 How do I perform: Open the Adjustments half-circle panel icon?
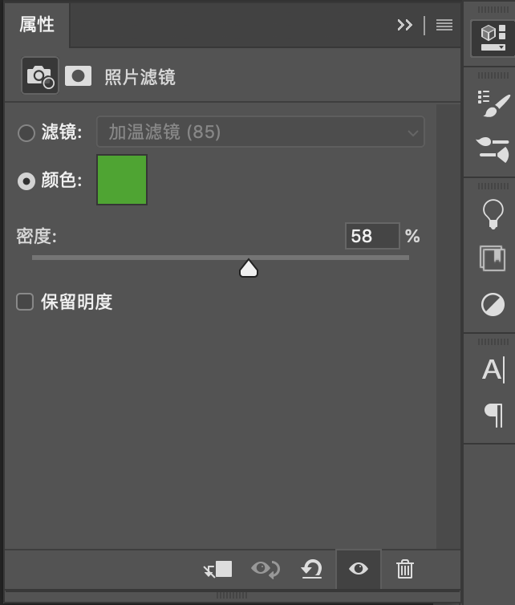click(x=493, y=305)
